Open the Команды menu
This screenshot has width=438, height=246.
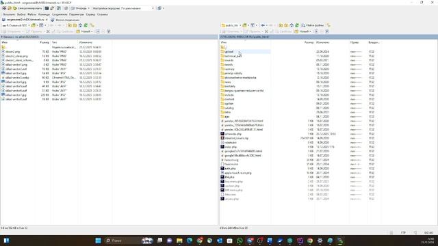(x=44, y=14)
